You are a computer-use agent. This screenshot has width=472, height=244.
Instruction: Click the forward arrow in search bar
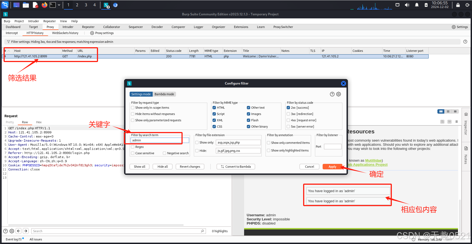coord(26,231)
